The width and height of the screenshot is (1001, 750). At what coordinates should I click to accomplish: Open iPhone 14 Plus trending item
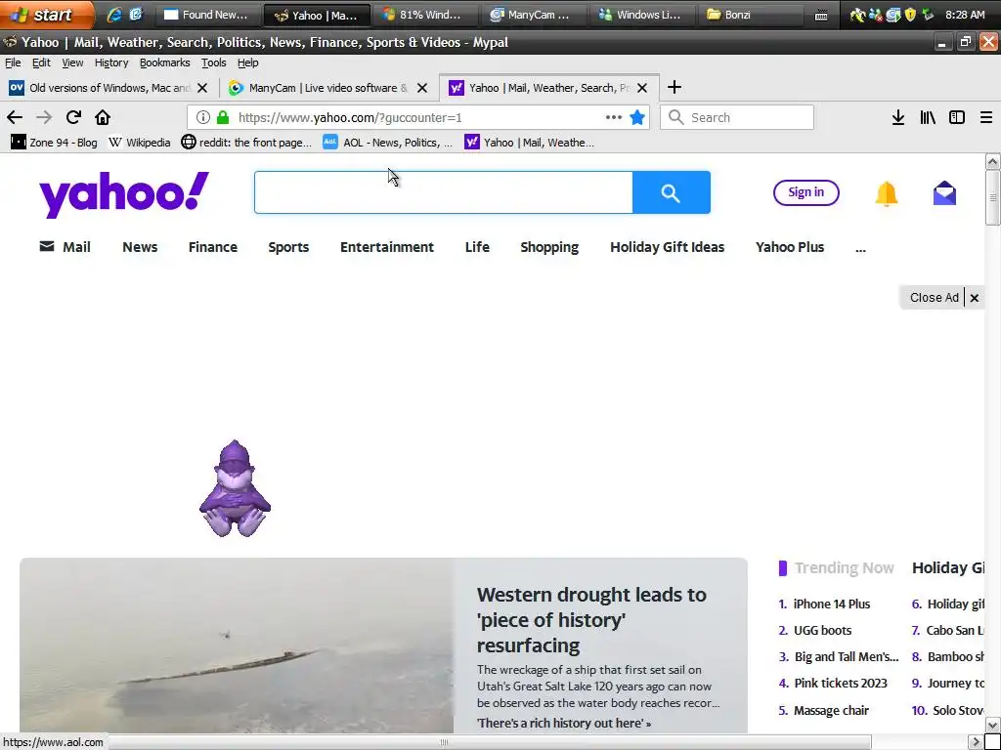[831, 604]
